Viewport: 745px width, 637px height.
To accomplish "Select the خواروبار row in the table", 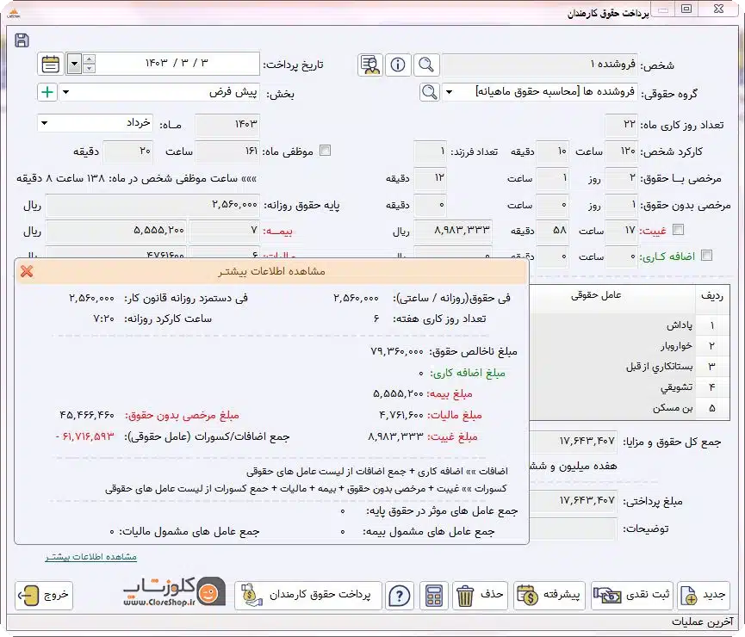I will point(630,346).
